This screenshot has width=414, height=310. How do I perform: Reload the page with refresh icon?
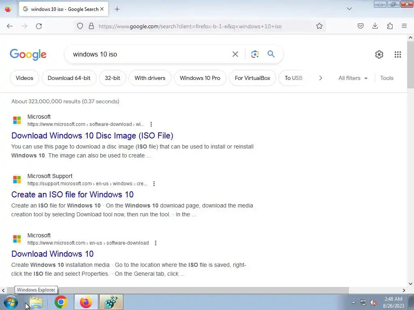pos(39,26)
